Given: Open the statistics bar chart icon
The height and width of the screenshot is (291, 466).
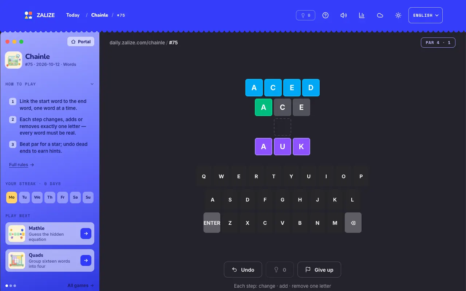Looking at the screenshot, I should [x=362, y=15].
